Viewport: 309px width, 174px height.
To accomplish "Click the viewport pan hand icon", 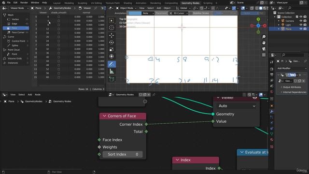I will coord(264,43).
